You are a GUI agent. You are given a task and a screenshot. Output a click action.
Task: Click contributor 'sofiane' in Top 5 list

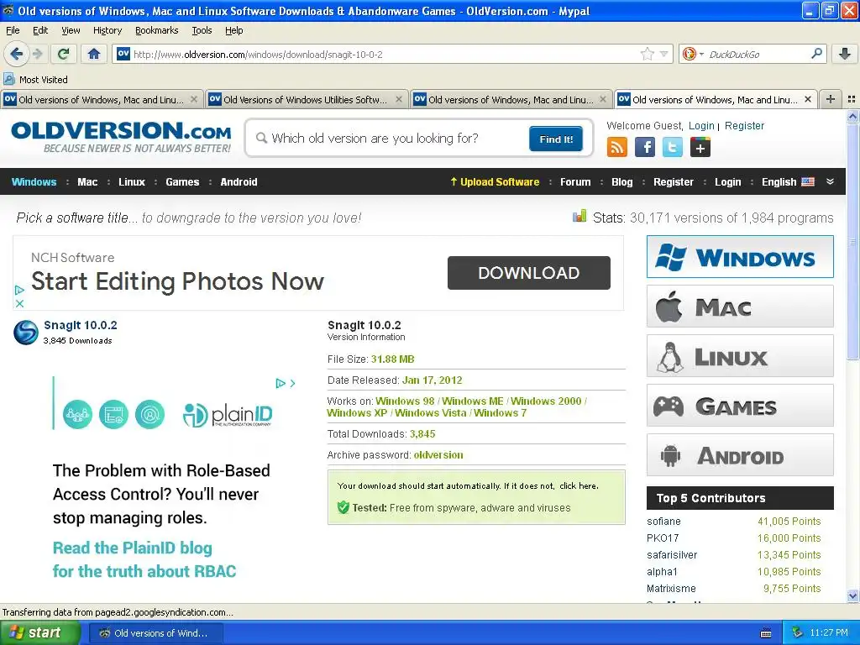(663, 521)
